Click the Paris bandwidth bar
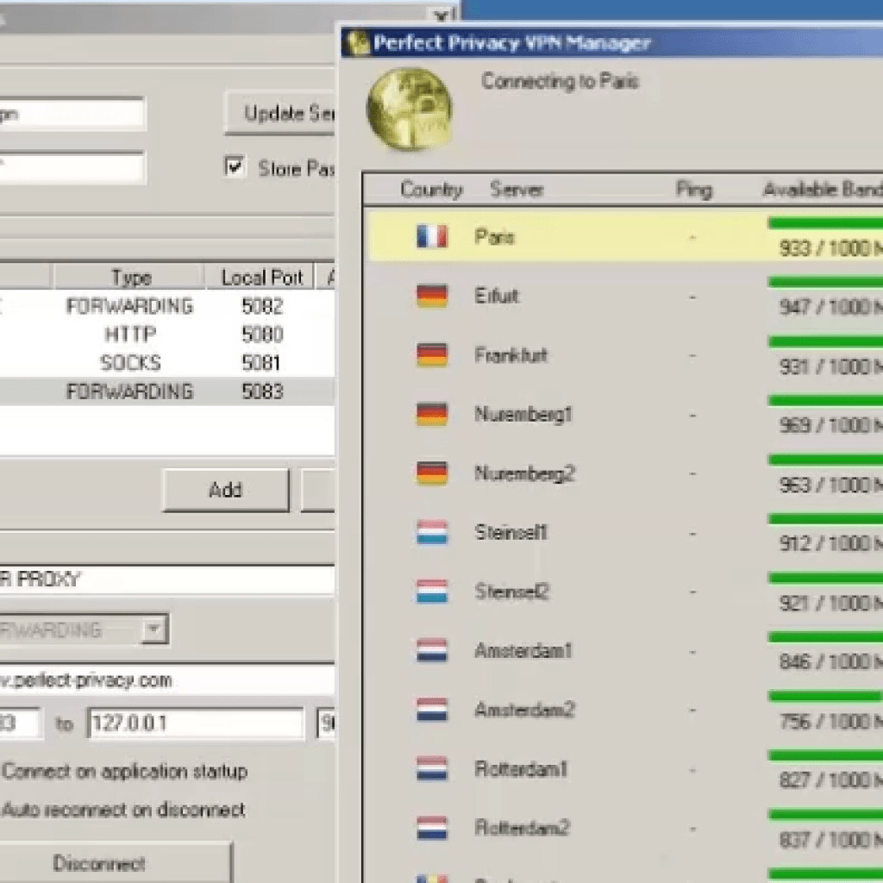883x883 pixels. (x=825, y=223)
